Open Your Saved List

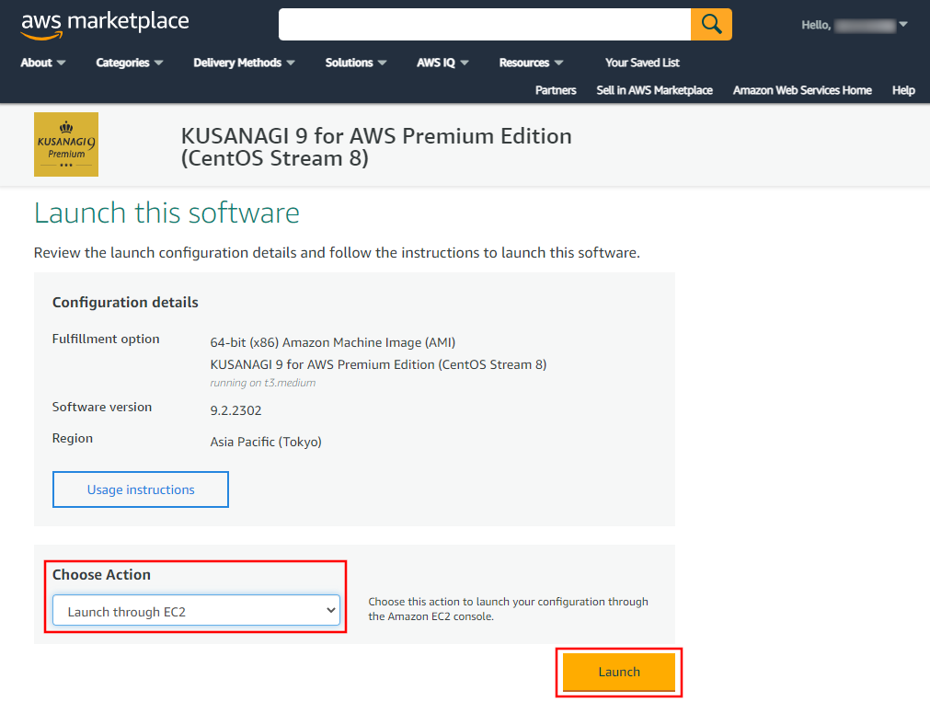click(642, 63)
